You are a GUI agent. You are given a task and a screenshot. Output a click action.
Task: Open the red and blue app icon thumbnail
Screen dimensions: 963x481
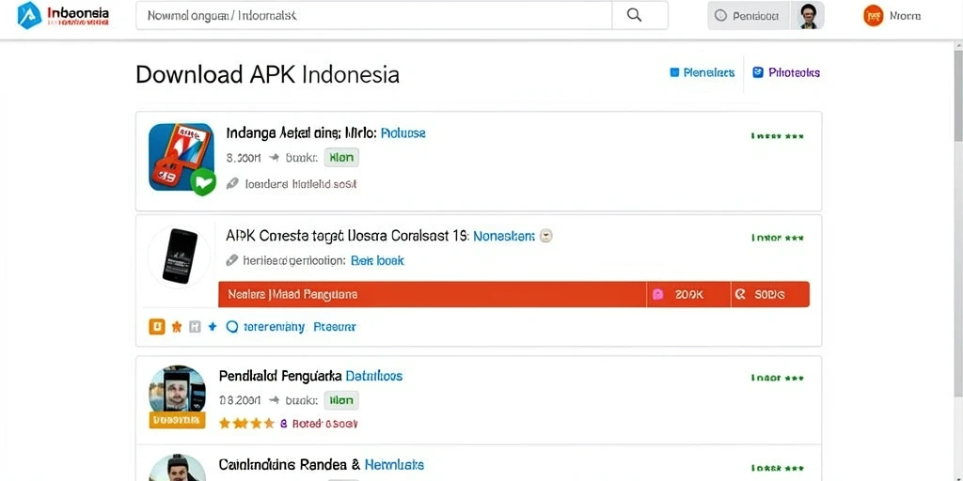tap(182, 157)
